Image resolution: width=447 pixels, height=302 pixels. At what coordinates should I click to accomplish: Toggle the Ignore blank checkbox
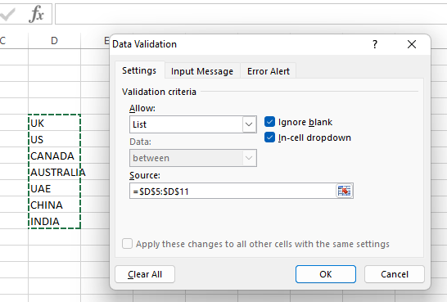coord(269,122)
